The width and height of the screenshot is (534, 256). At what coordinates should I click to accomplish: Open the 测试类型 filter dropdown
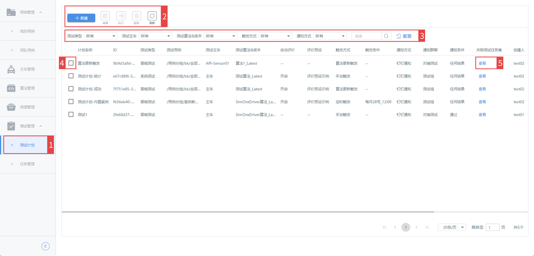pyautogui.click(x=101, y=36)
